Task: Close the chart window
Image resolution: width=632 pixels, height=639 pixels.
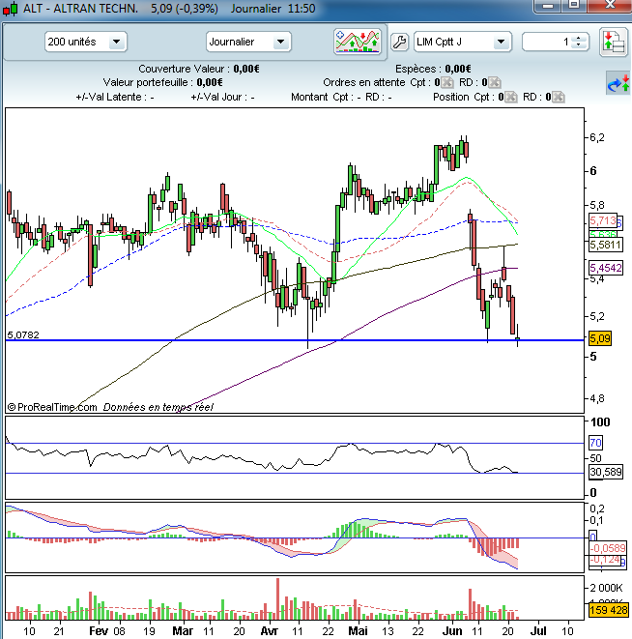Action: click(x=610, y=6)
